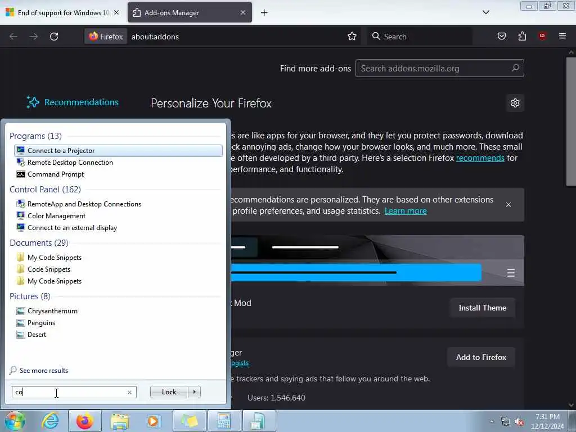Click the Firefox identity badge
The image size is (576, 432).
(106, 37)
